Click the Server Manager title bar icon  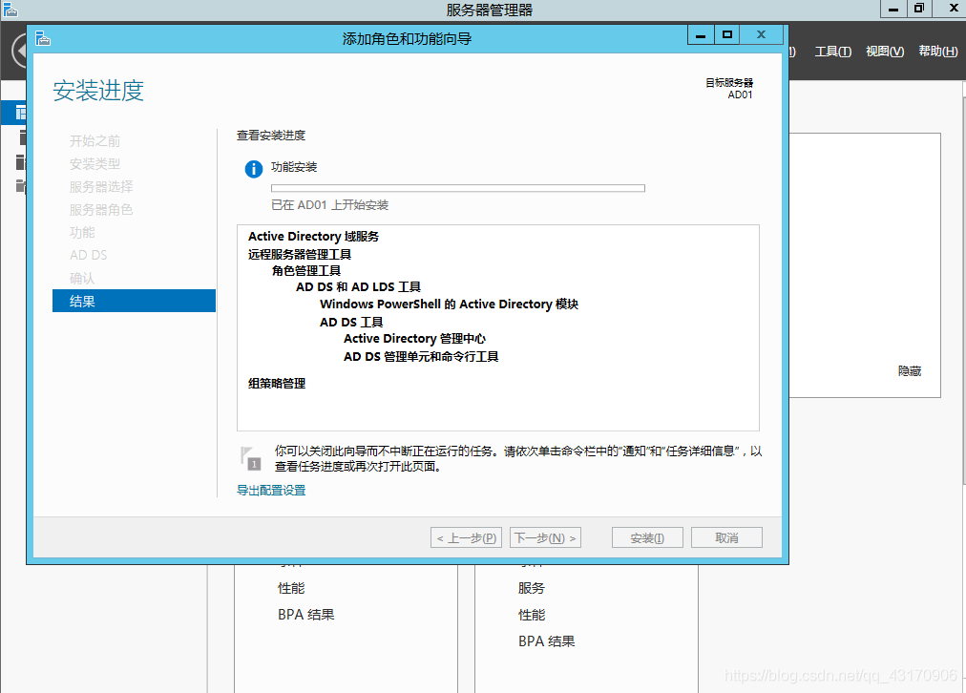[10, 10]
